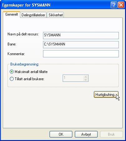Confirm with the OK button
This screenshot has width=126, height=141.
click(x=61, y=134)
